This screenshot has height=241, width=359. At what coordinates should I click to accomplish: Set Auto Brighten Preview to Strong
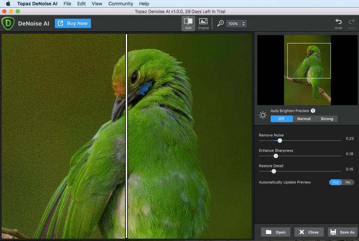click(x=326, y=119)
